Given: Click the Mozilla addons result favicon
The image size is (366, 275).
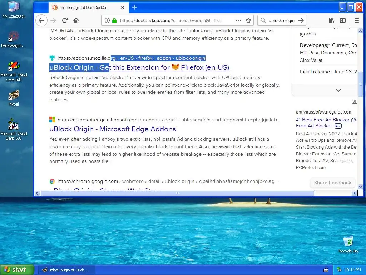Looking at the screenshot, I should (52, 58).
